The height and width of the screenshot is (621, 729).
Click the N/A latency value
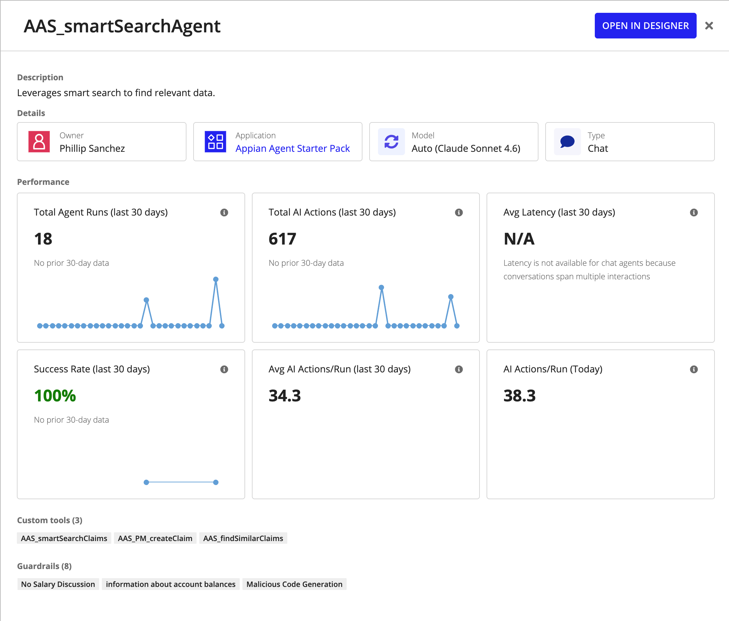[x=519, y=239]
